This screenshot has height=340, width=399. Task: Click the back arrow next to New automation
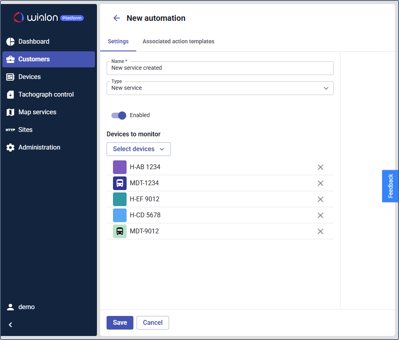(117, 18)
